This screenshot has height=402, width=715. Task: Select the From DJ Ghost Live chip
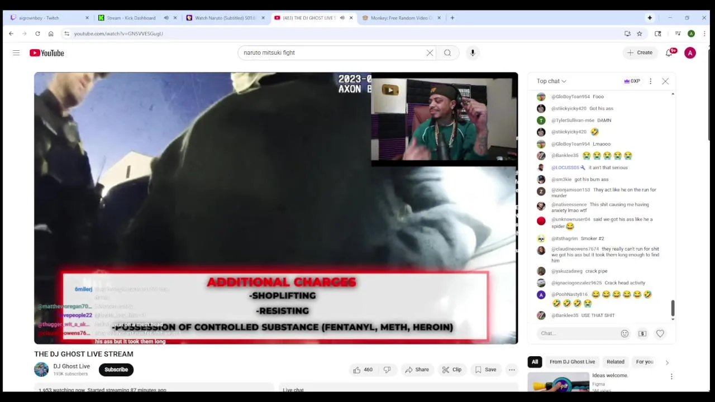[572, 362]
